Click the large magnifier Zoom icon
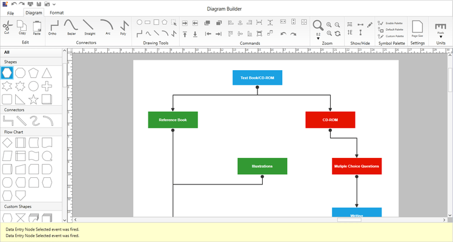The width and height of the screenshot is (453, 242). coord(318,25)
